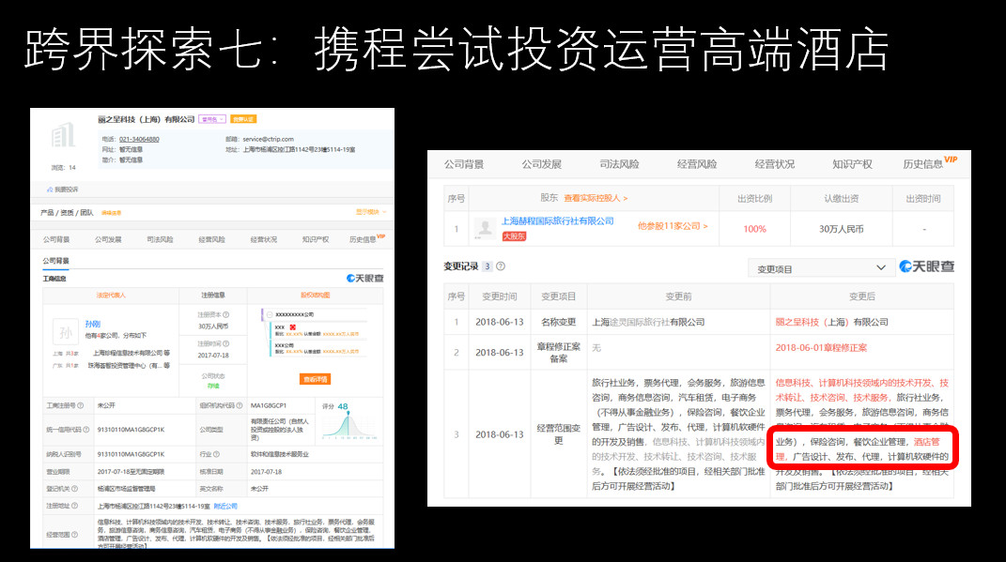Click 天眼查 logo in left screenshot
This screenshot has height=562, width=1006.
coord(364,278)
